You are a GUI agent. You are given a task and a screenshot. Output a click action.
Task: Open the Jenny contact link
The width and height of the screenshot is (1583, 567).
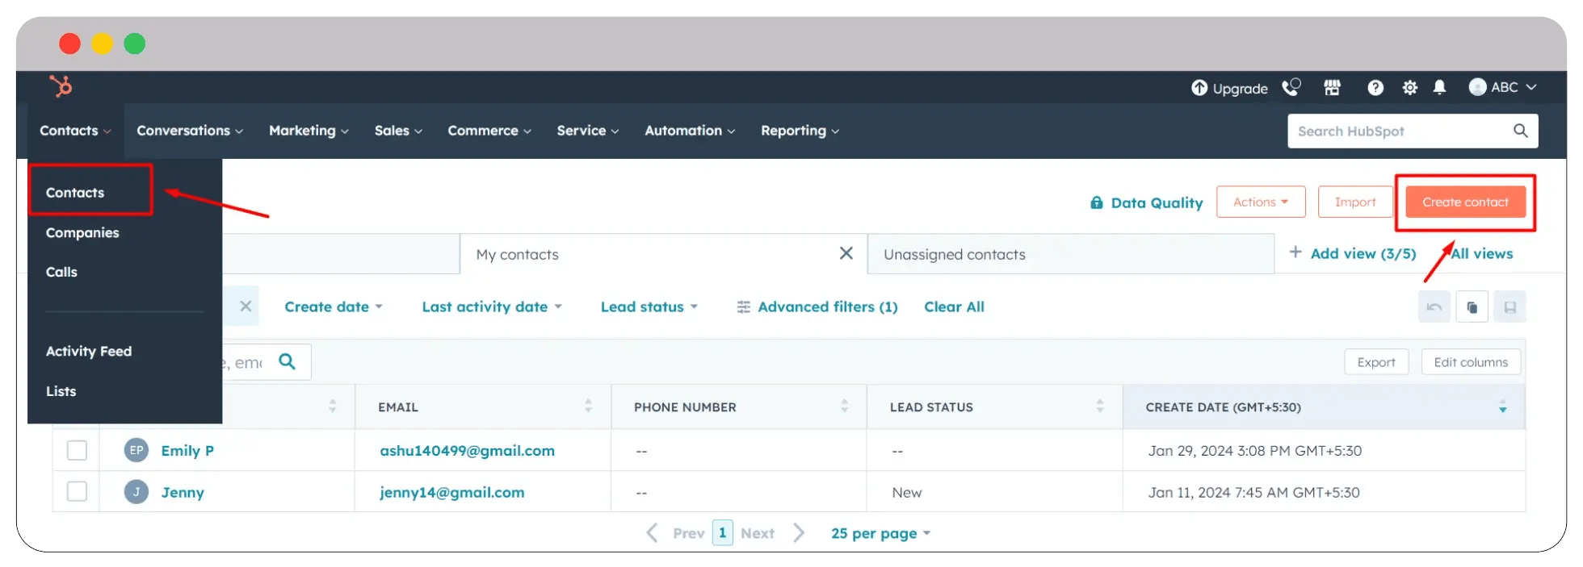[x=183, y=492]
